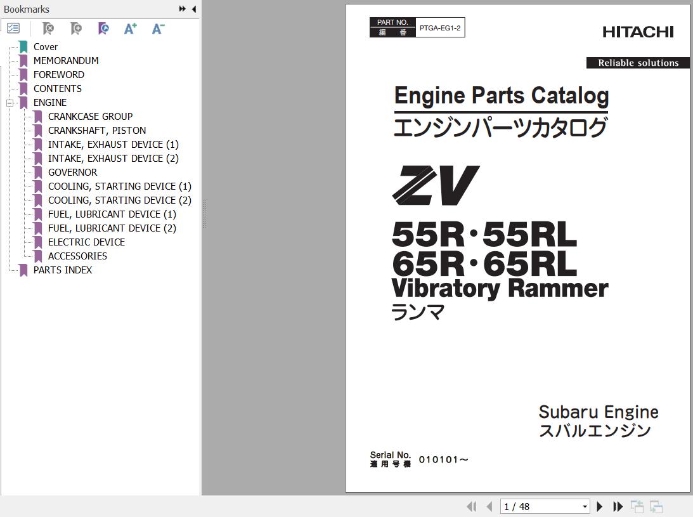693x517 pixels.
Task: Go to ELECTRIC DEVICE bookmark
Action: (x=86, y=242)
